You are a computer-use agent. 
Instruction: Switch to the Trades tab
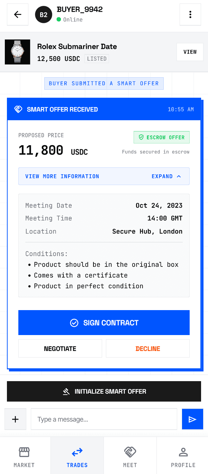tap(77, 455)
